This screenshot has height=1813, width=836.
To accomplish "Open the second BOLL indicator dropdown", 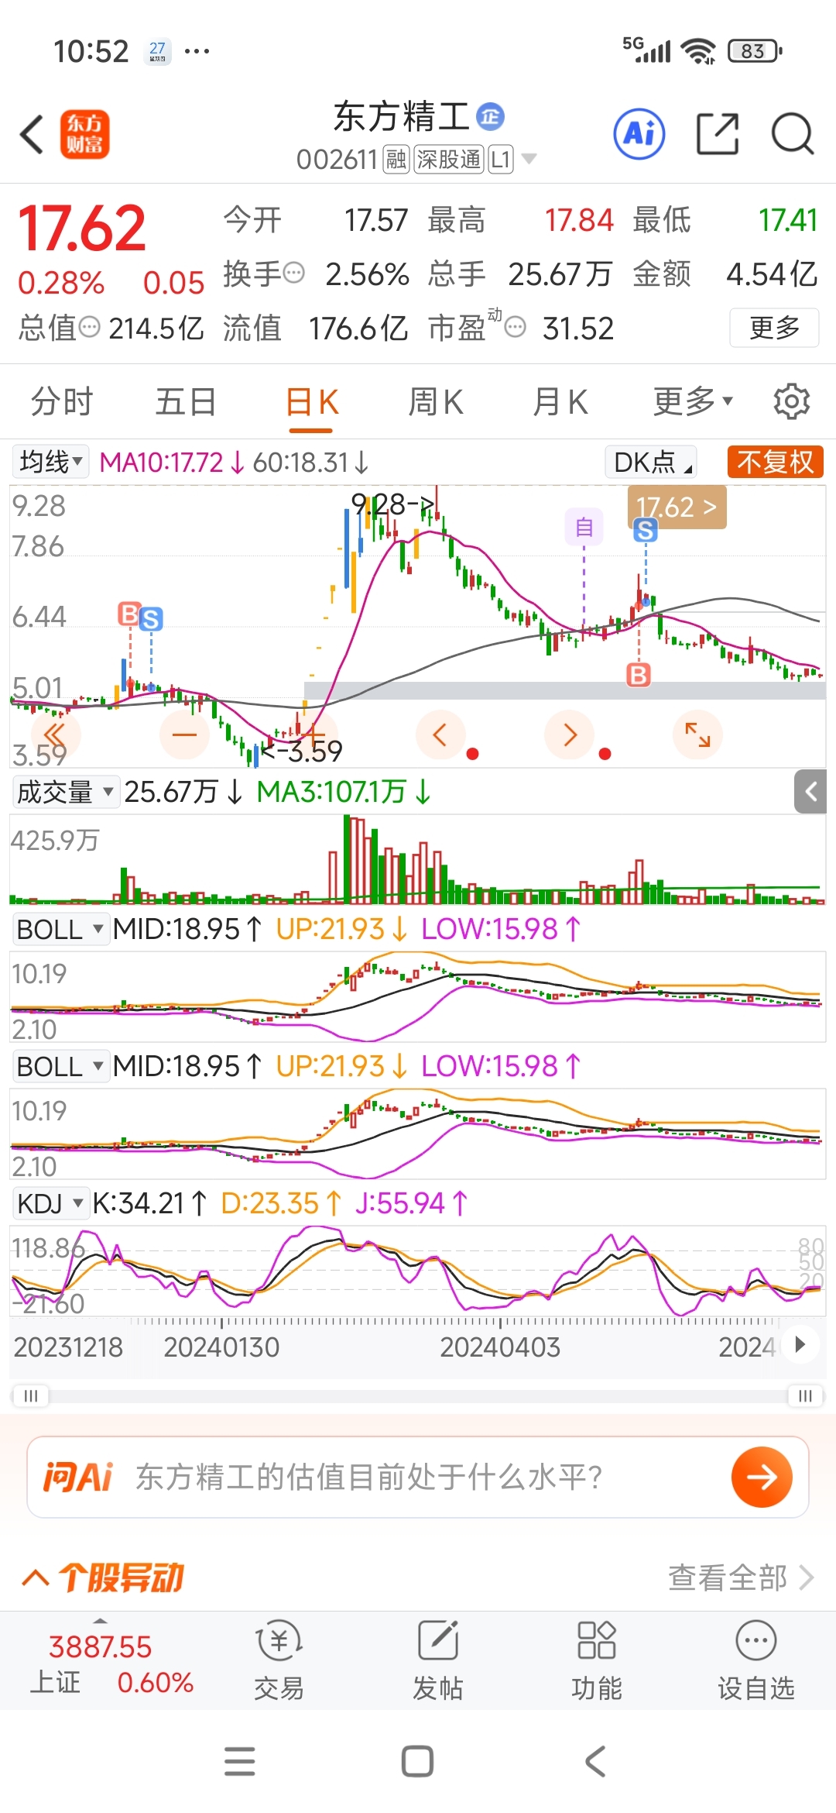I will point(60,1066).
